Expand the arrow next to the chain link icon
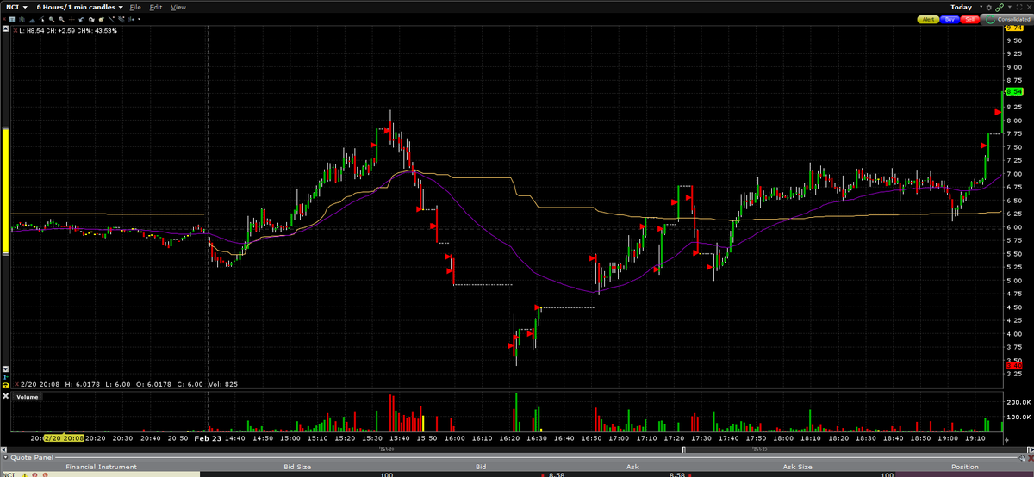Viewport: 1034px width, 477px height. (x=1010, y=8)
